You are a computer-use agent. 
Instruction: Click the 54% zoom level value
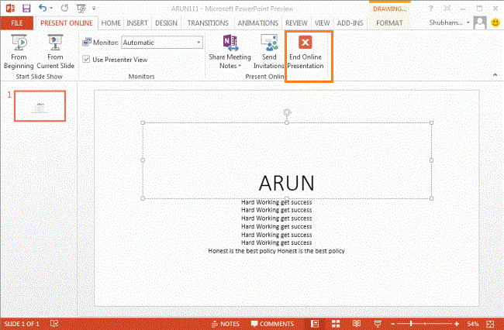pyautogui.click(x=473, y=324)
